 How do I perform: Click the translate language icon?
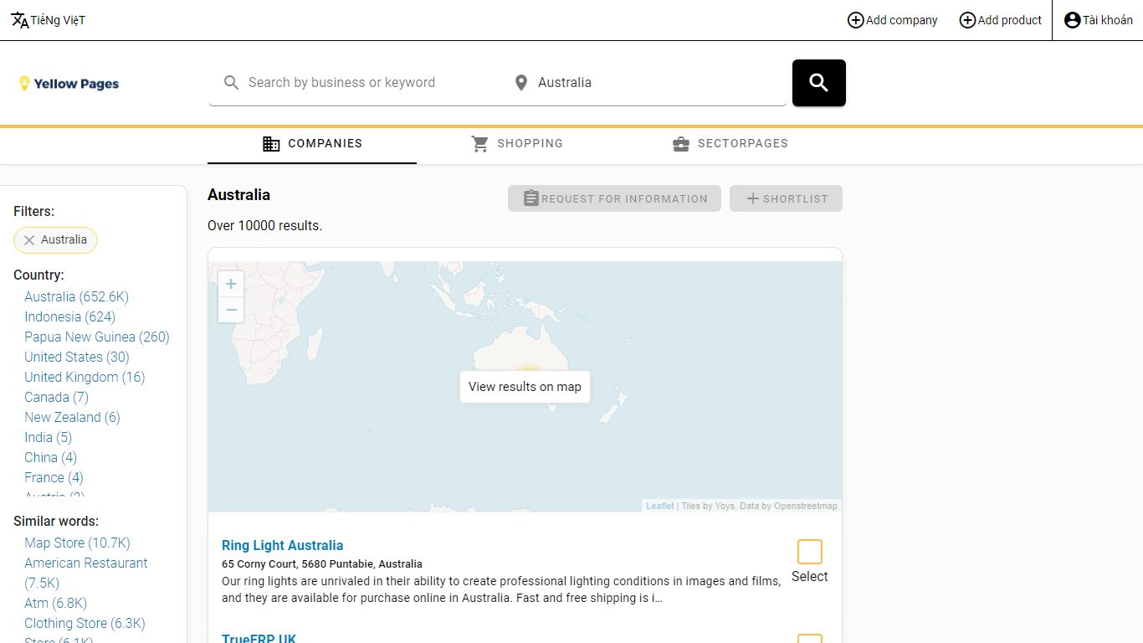pos(20,20)
